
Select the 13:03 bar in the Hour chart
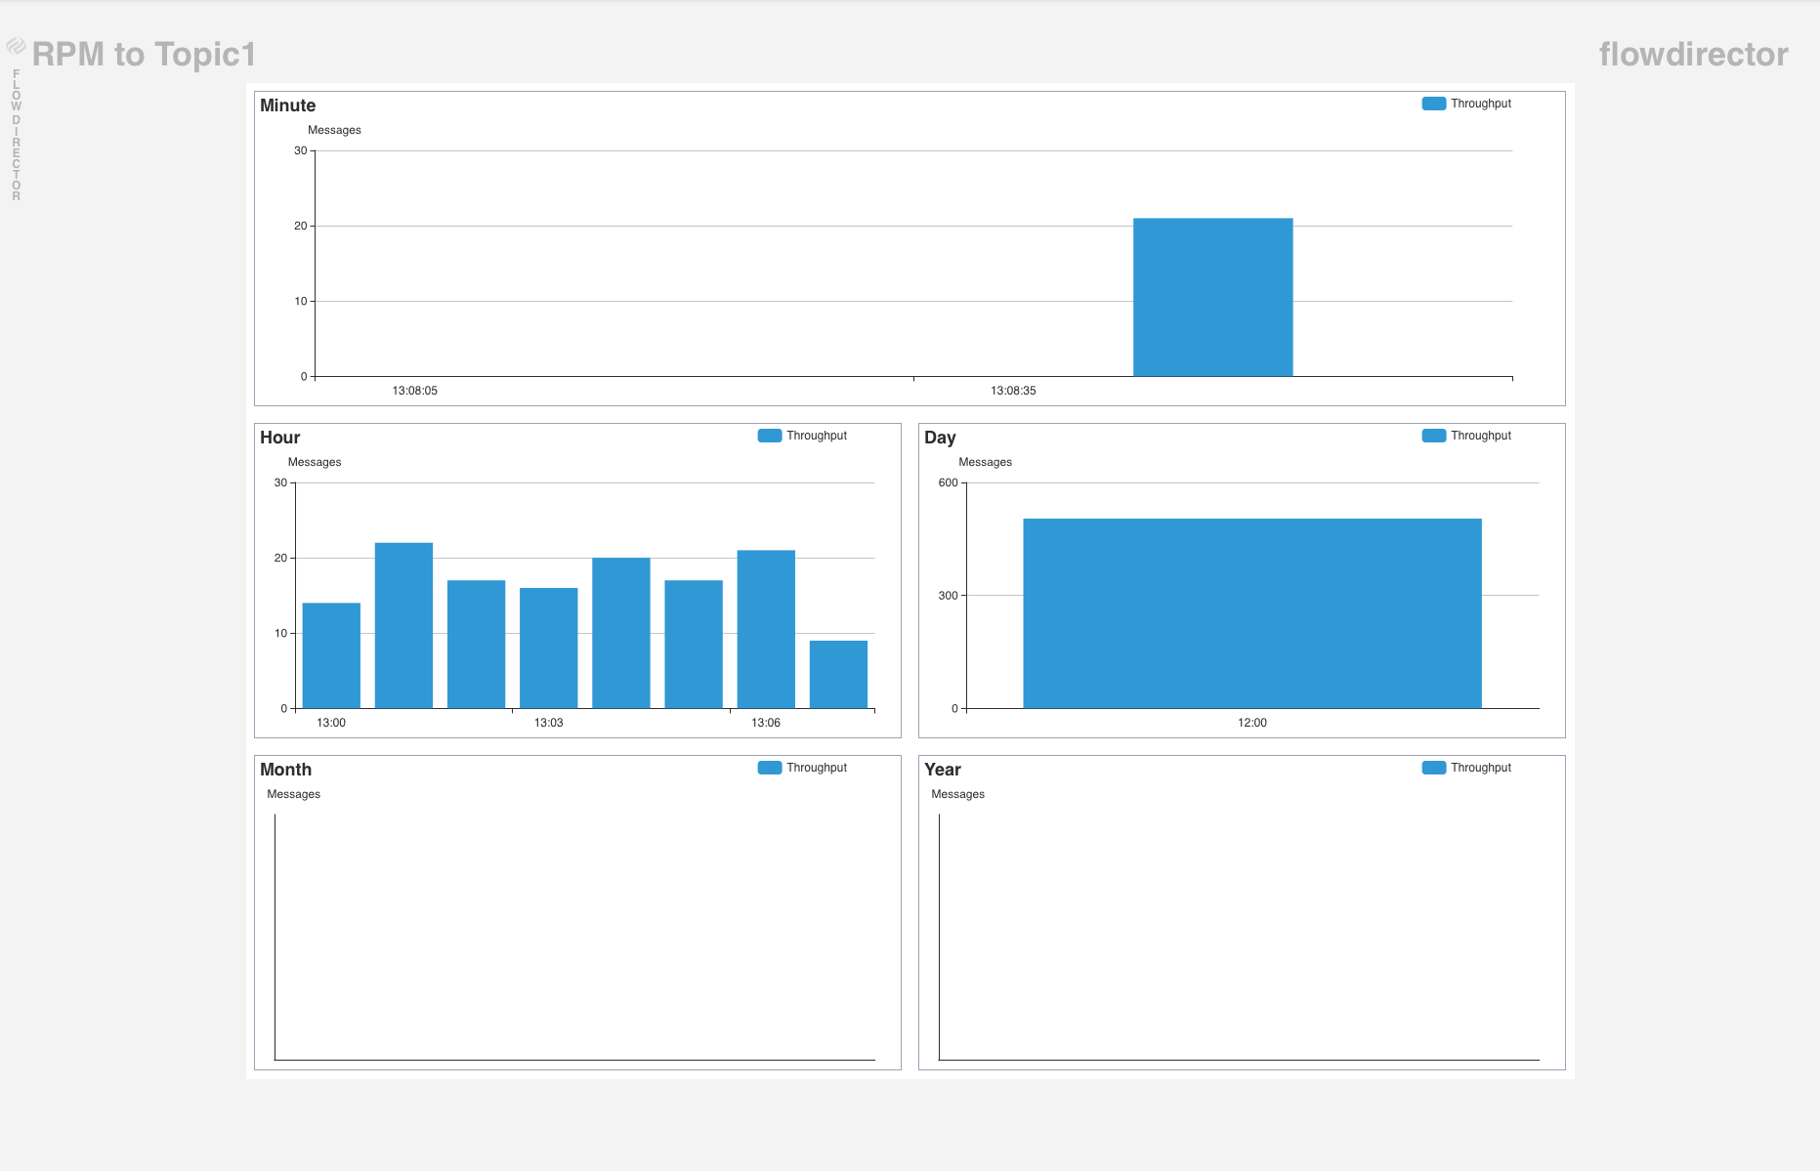tap(548, 648)
